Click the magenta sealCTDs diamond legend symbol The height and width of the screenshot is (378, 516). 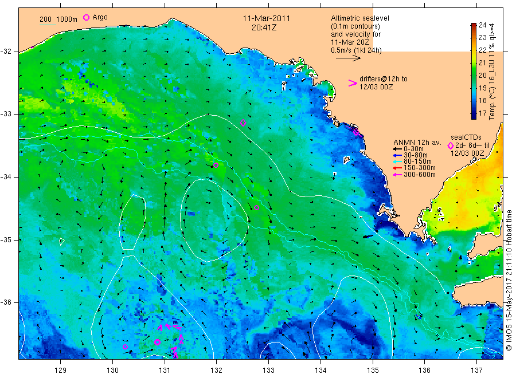click(451, 145)
